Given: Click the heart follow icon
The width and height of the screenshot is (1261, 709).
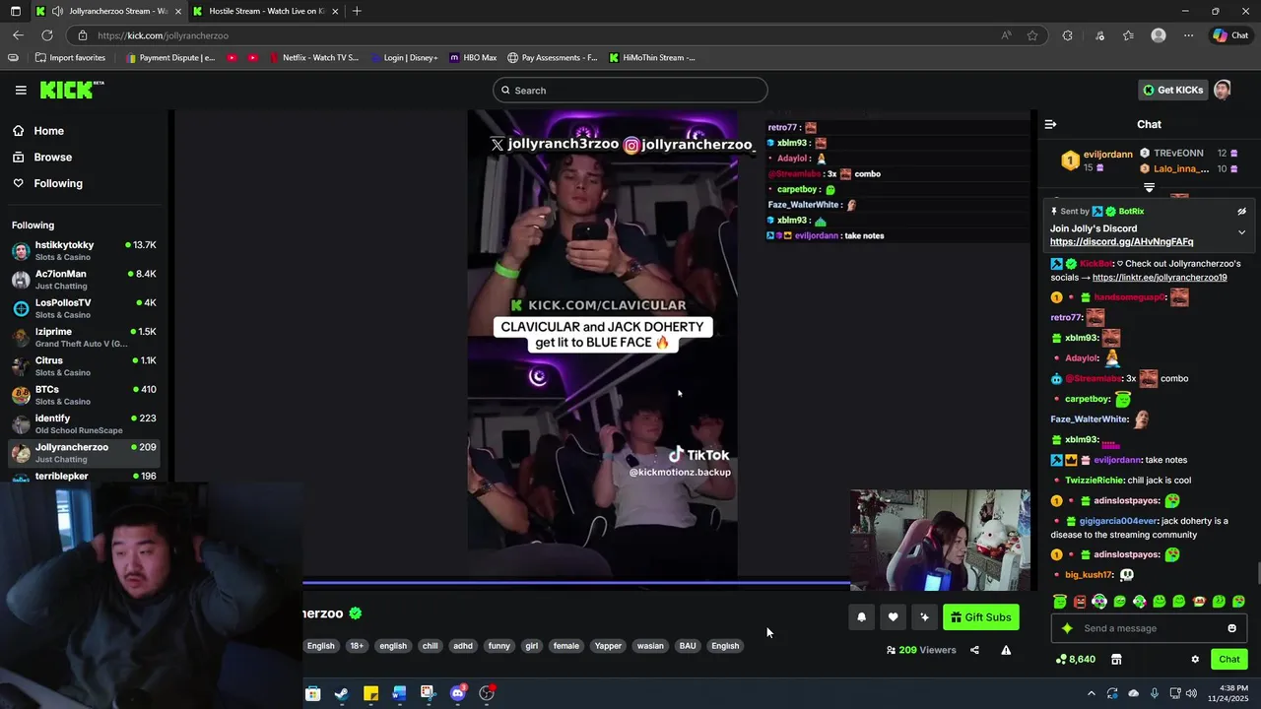Looking at the screenshot, I should [x=893, y=617].
